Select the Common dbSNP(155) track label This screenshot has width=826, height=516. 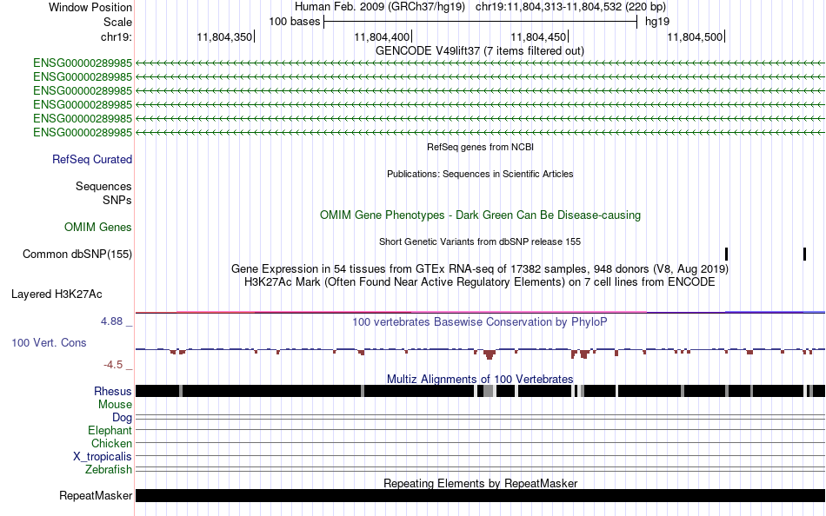point(77,254)
